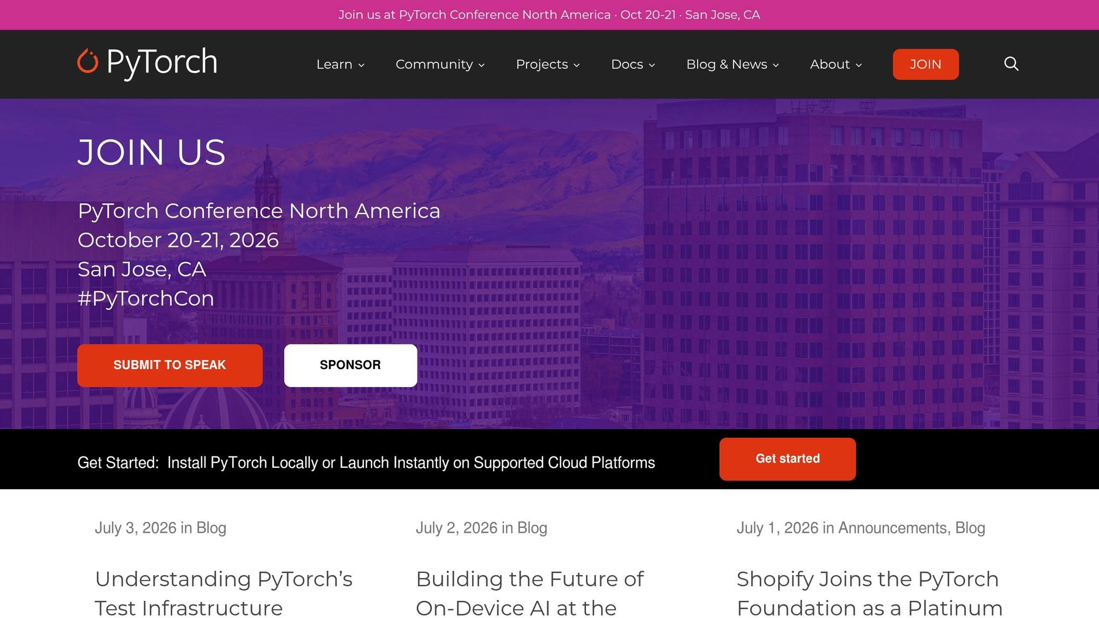The image size is (1099, 618).
Task: Click the San Jose, CA hero text
Action: (x=142, y=269)
